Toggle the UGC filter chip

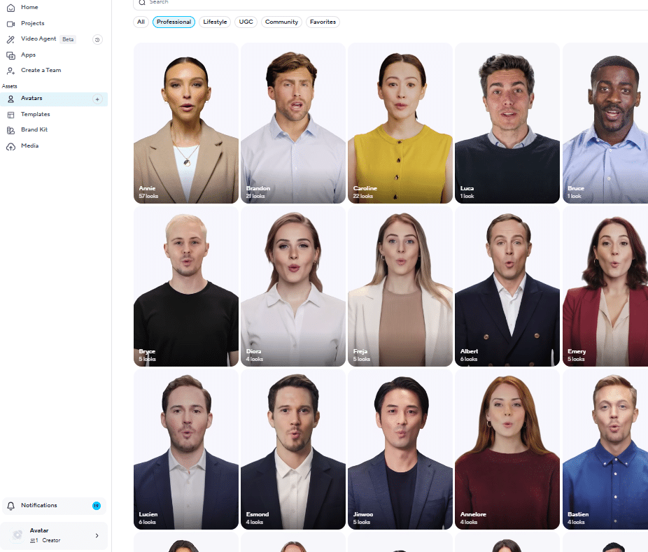click(x=246, y=22)
